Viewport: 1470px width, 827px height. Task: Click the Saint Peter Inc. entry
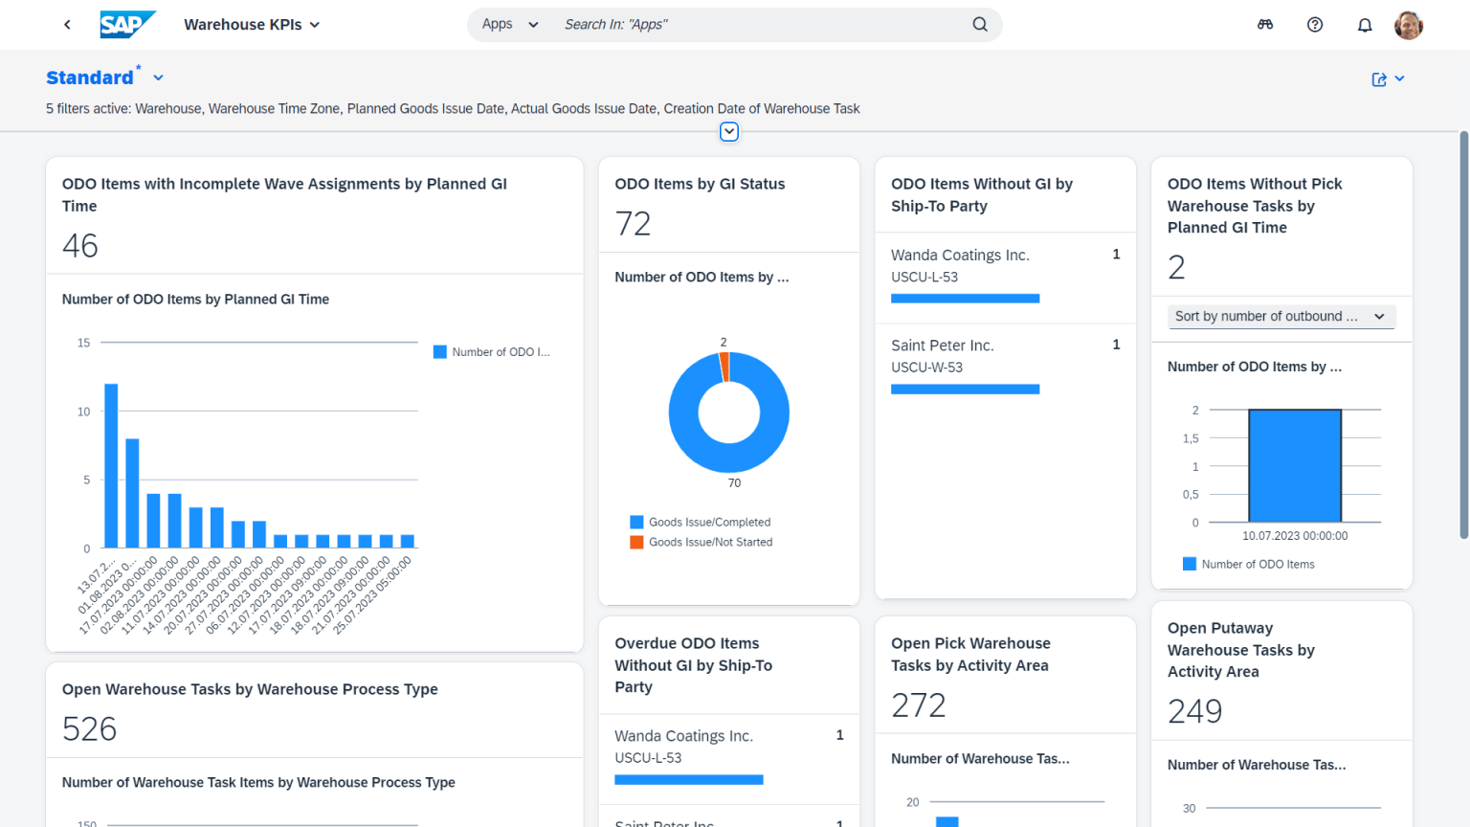(943, 346)
